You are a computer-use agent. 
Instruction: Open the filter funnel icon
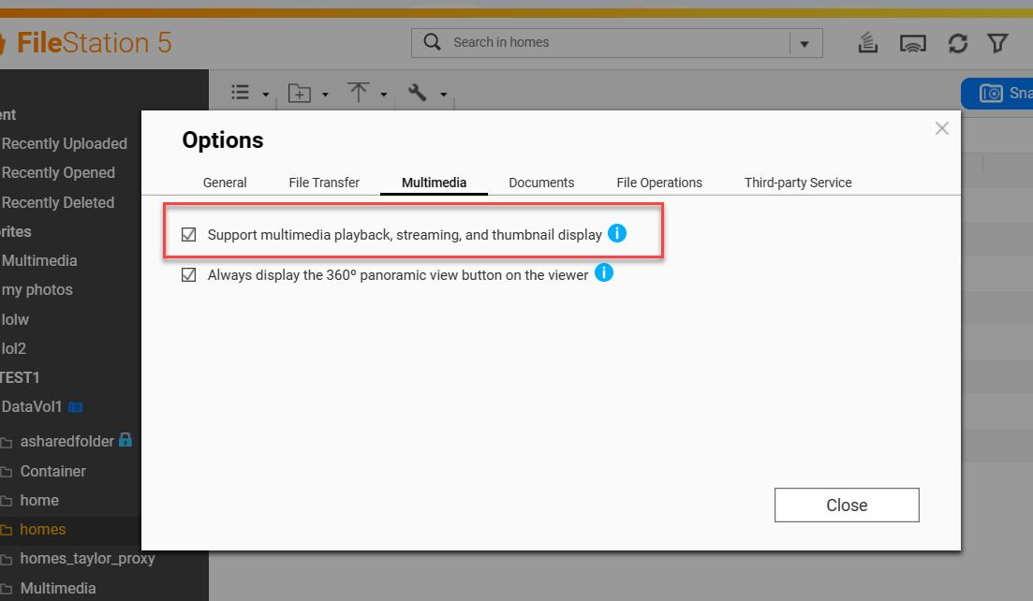coord(997,43)
